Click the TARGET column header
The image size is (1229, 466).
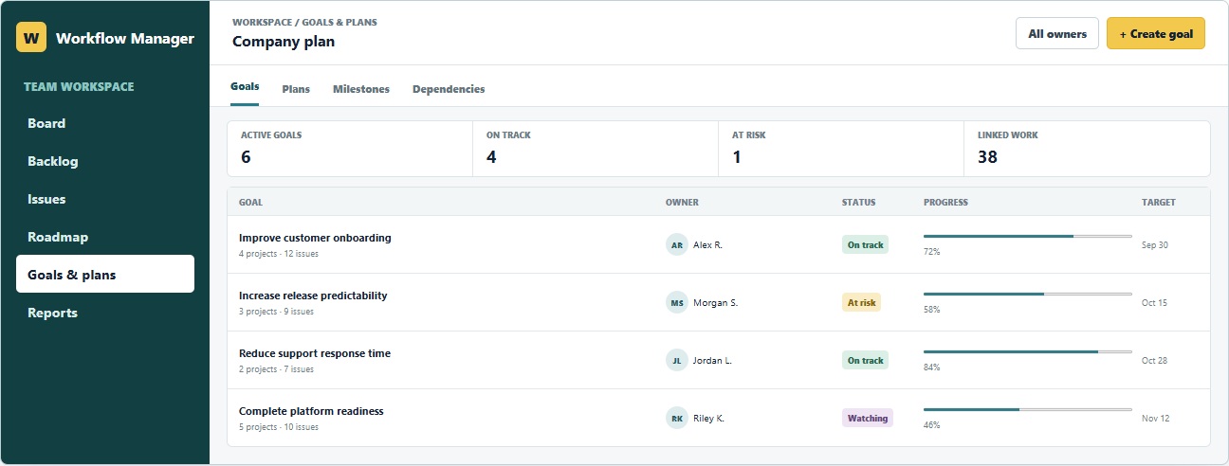click(1159, 202)
